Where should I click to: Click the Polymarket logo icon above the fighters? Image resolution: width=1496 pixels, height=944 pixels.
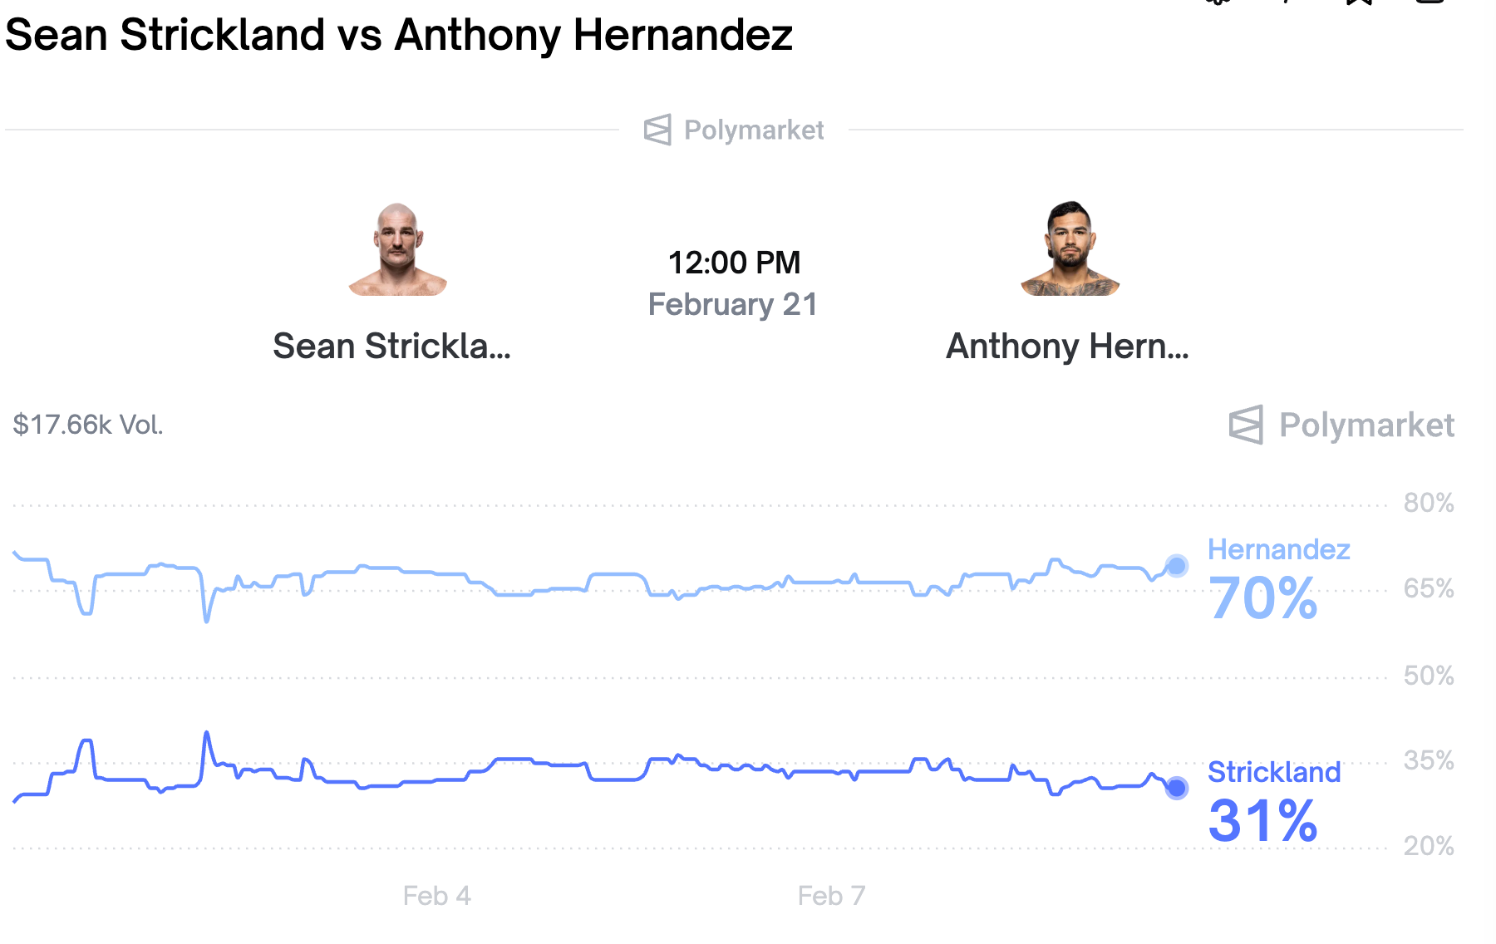click(x=657, y=130)
